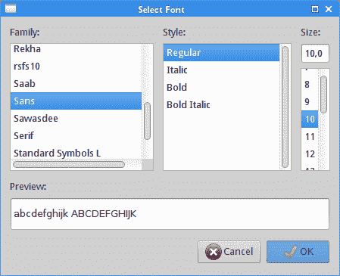This screenshot has height=276, width=340.
Task: Select size 10 in the list
Action: click(310, 119)
